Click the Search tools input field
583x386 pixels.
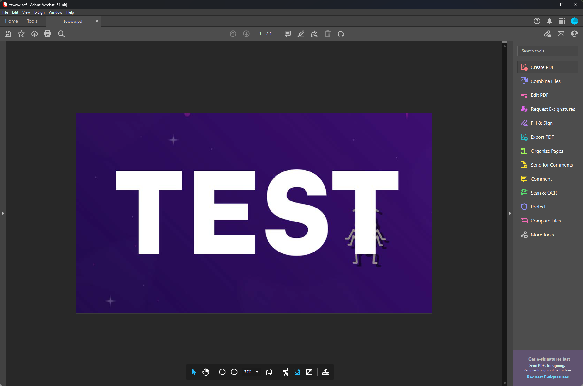point(548,51)
